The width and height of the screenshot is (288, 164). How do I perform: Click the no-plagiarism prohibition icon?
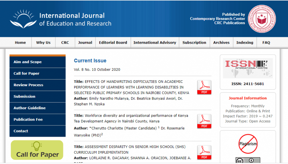click(248, 144)
